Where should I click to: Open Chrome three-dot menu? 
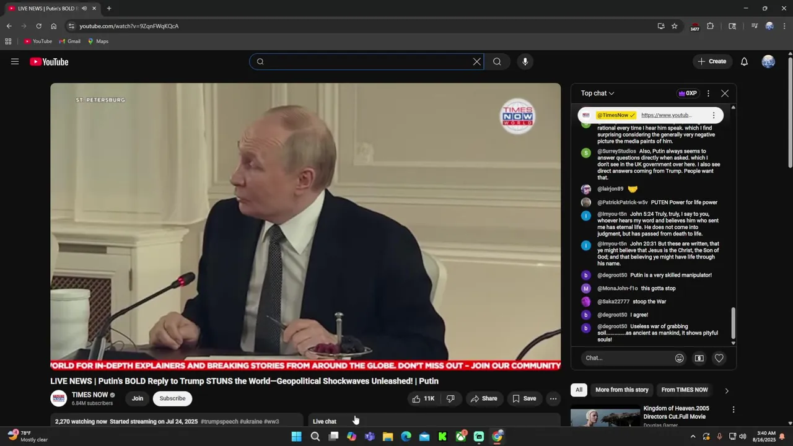(784, 26)
